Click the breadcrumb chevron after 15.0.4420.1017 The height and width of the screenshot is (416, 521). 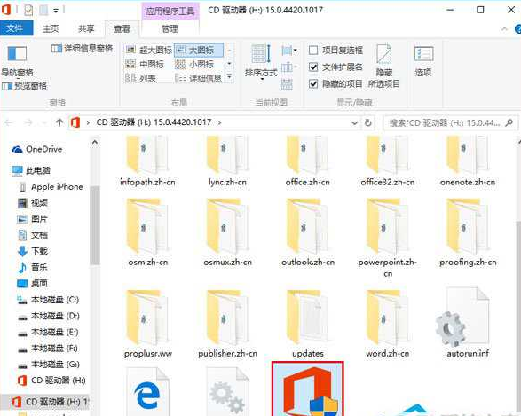pos(219,122)
